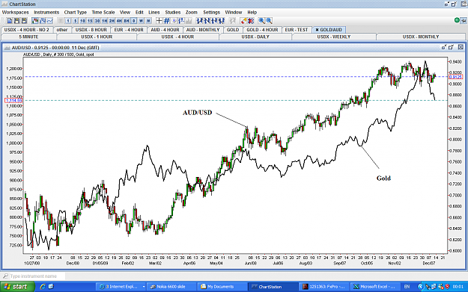Screen dimensions: 468x292
Task: Open Microsoft Excel taskbar button
Action: coord(374,287)
